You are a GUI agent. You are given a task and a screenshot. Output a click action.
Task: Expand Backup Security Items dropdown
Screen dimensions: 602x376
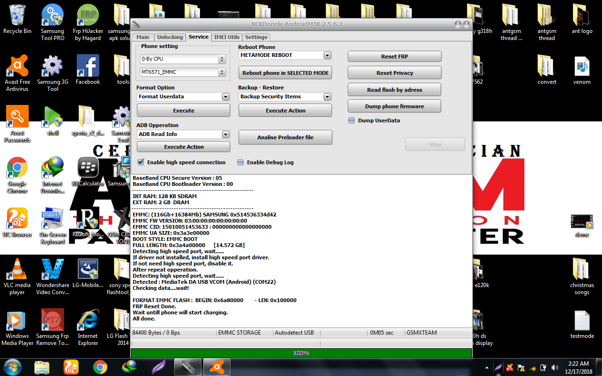tap(327, 97)
